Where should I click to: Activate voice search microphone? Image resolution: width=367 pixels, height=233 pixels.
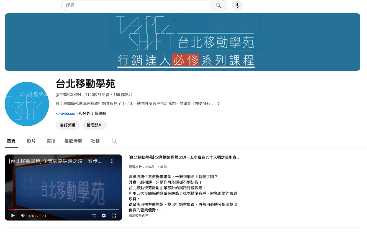click(x=237, y=6)
